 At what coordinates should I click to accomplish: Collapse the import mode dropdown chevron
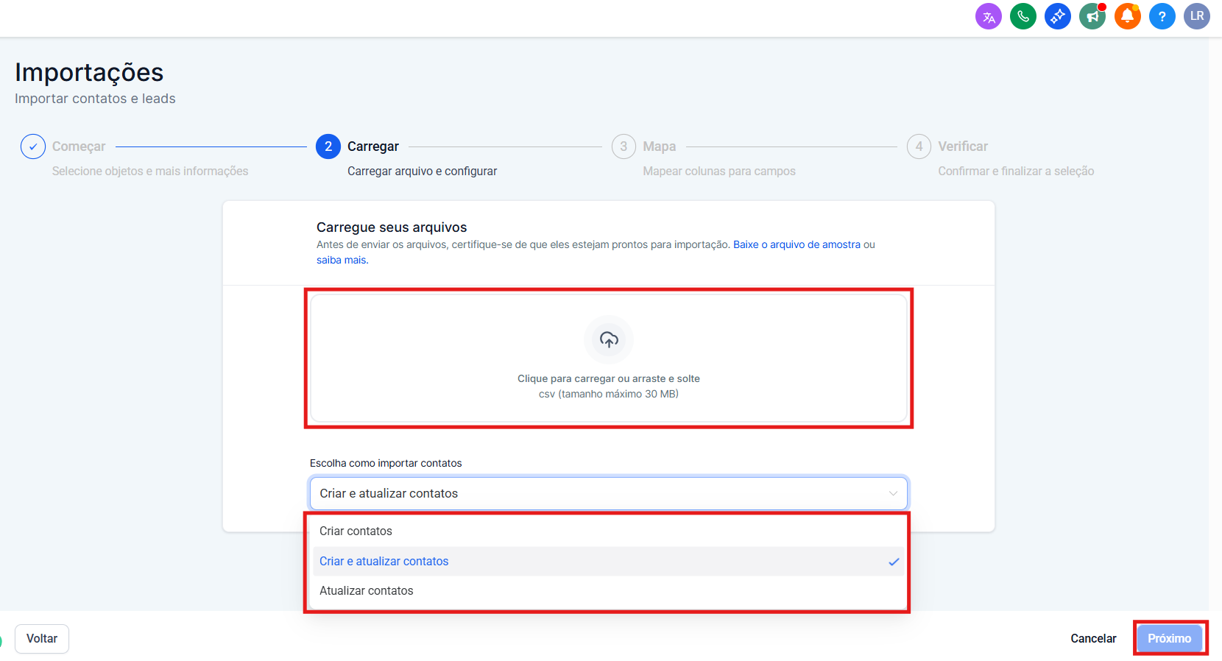[x=893, y=493]
